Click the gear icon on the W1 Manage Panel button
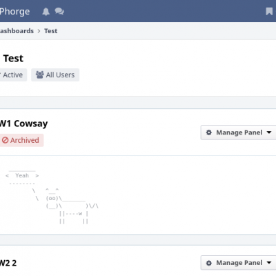Image resolution: width=276 pixels, height=276 pixels. (209, 132)
